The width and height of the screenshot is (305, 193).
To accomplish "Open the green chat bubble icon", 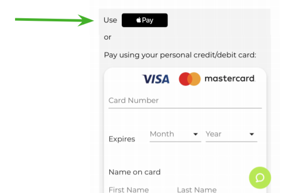I will pyautogui.click(x=260, y=177).
